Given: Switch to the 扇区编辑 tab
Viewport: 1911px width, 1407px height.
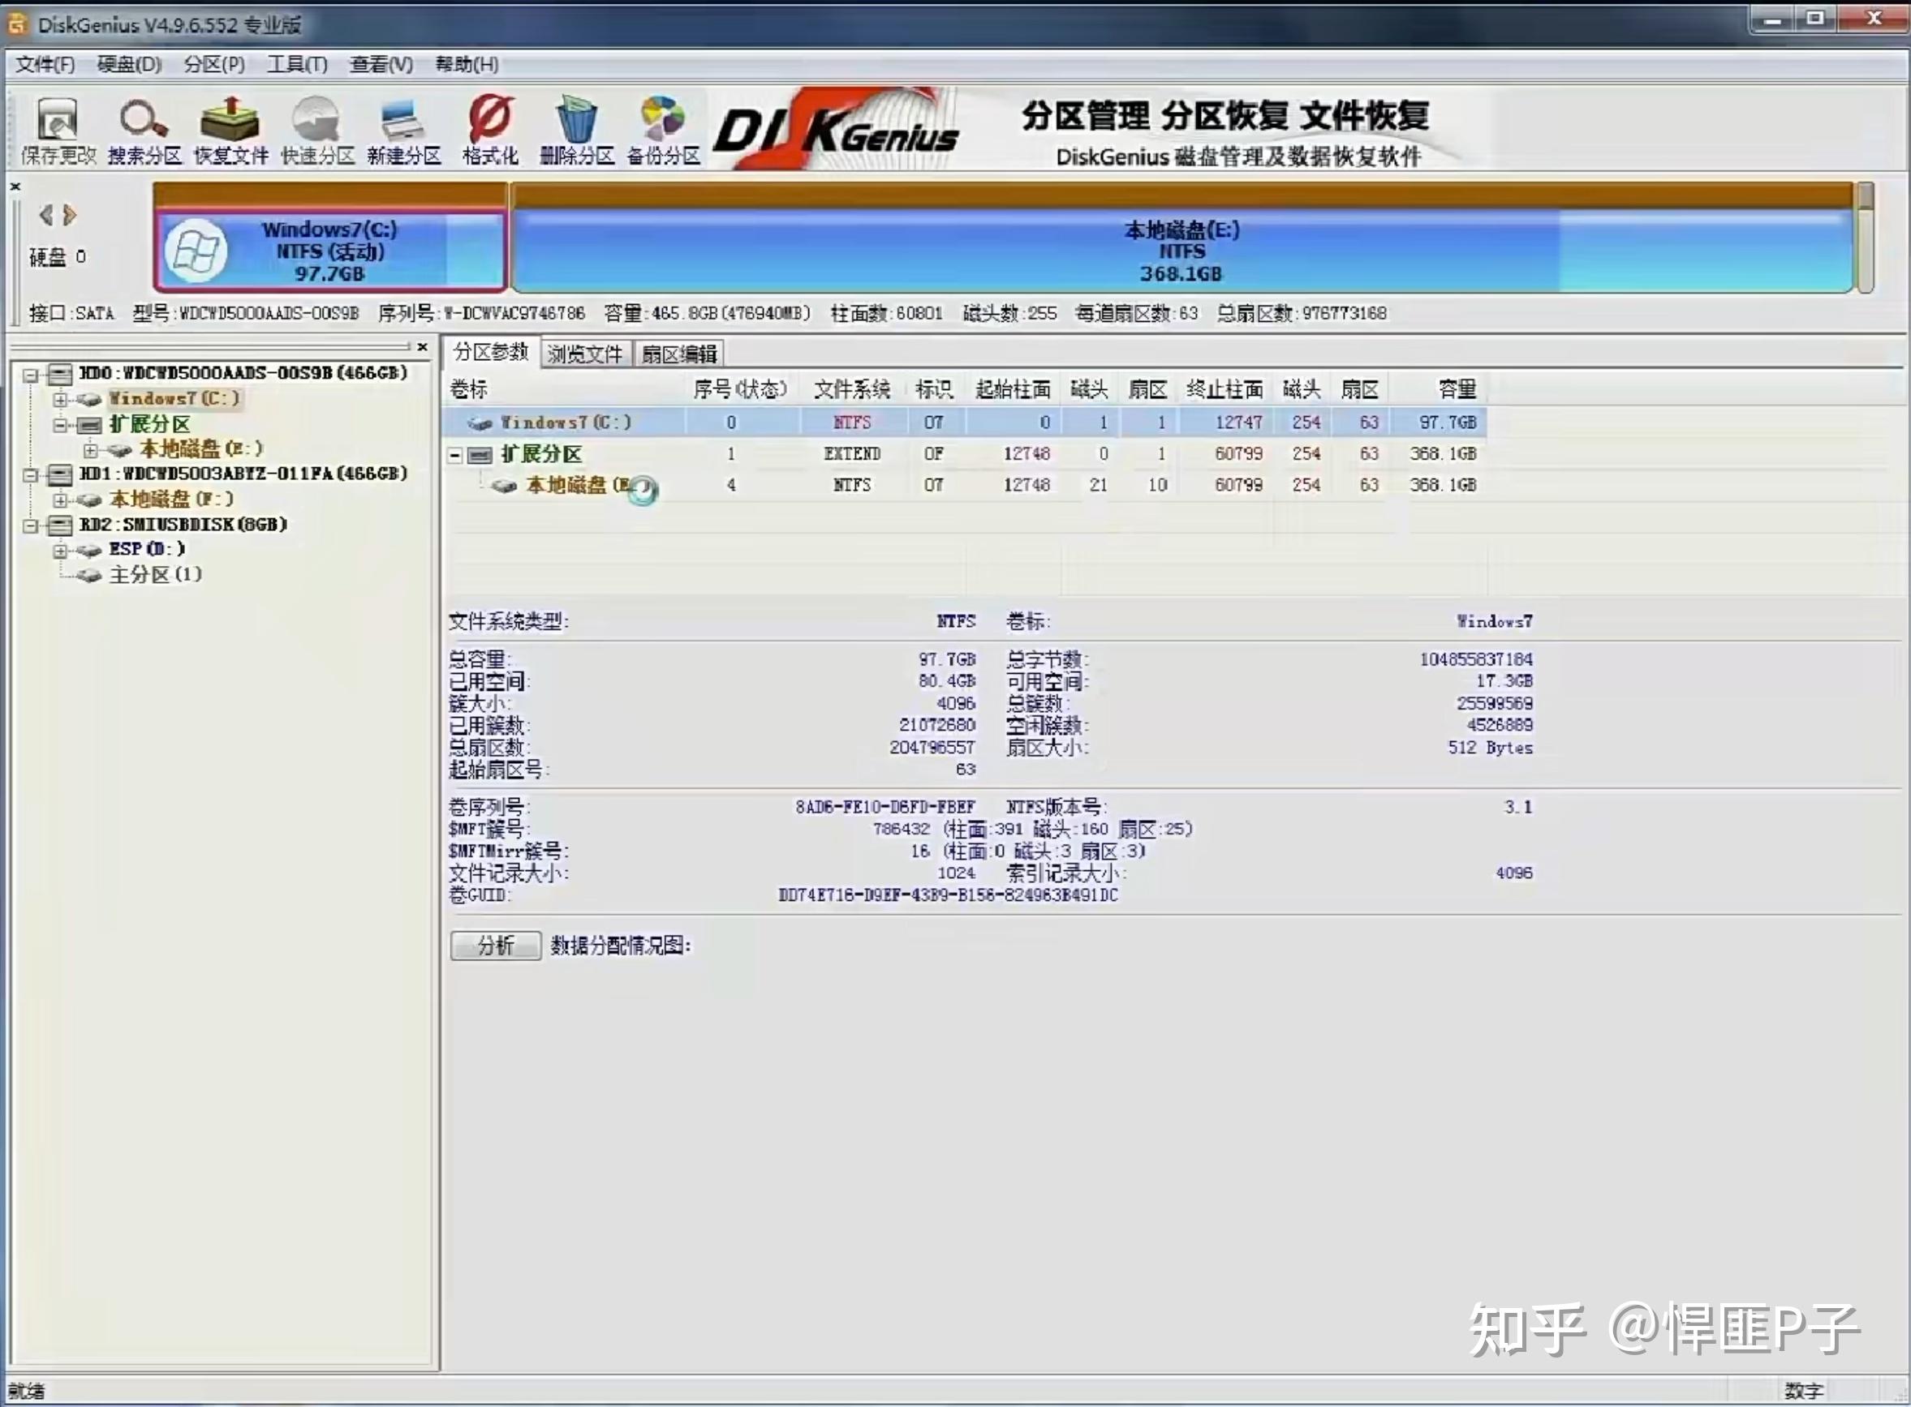Looking at the screenshot, I should 679,354.
